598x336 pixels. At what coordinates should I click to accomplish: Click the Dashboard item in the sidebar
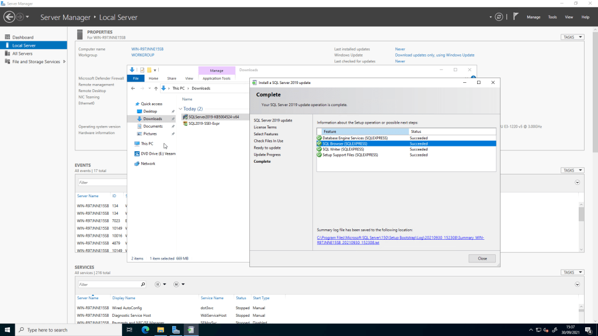tap(23, 37)
